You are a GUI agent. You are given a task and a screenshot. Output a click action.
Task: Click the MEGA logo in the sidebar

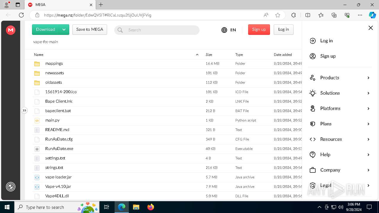point(11,30)
